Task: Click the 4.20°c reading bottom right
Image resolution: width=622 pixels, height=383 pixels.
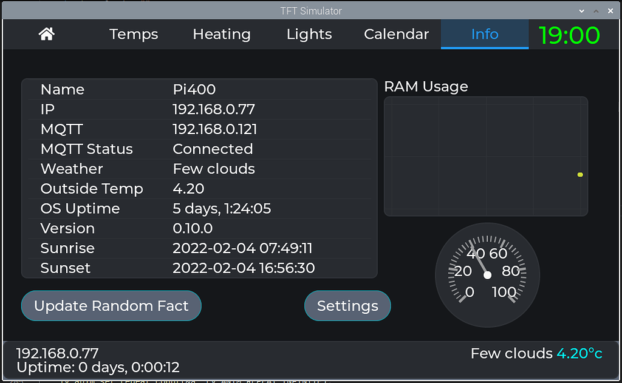Action: coord(579,353)
